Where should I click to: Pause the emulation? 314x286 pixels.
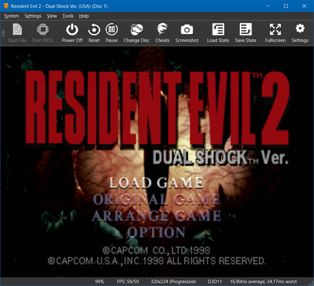click(x=112, y=33)
